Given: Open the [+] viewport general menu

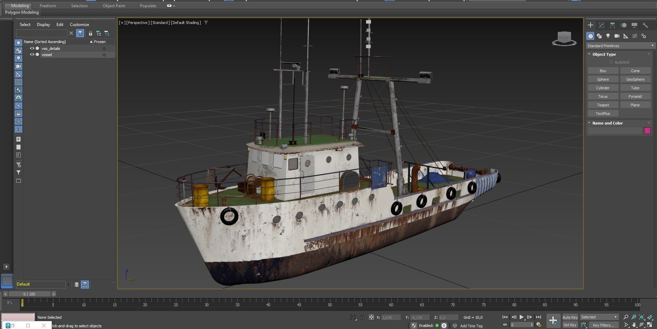Looking at the screenshot, I should (122, 23).
